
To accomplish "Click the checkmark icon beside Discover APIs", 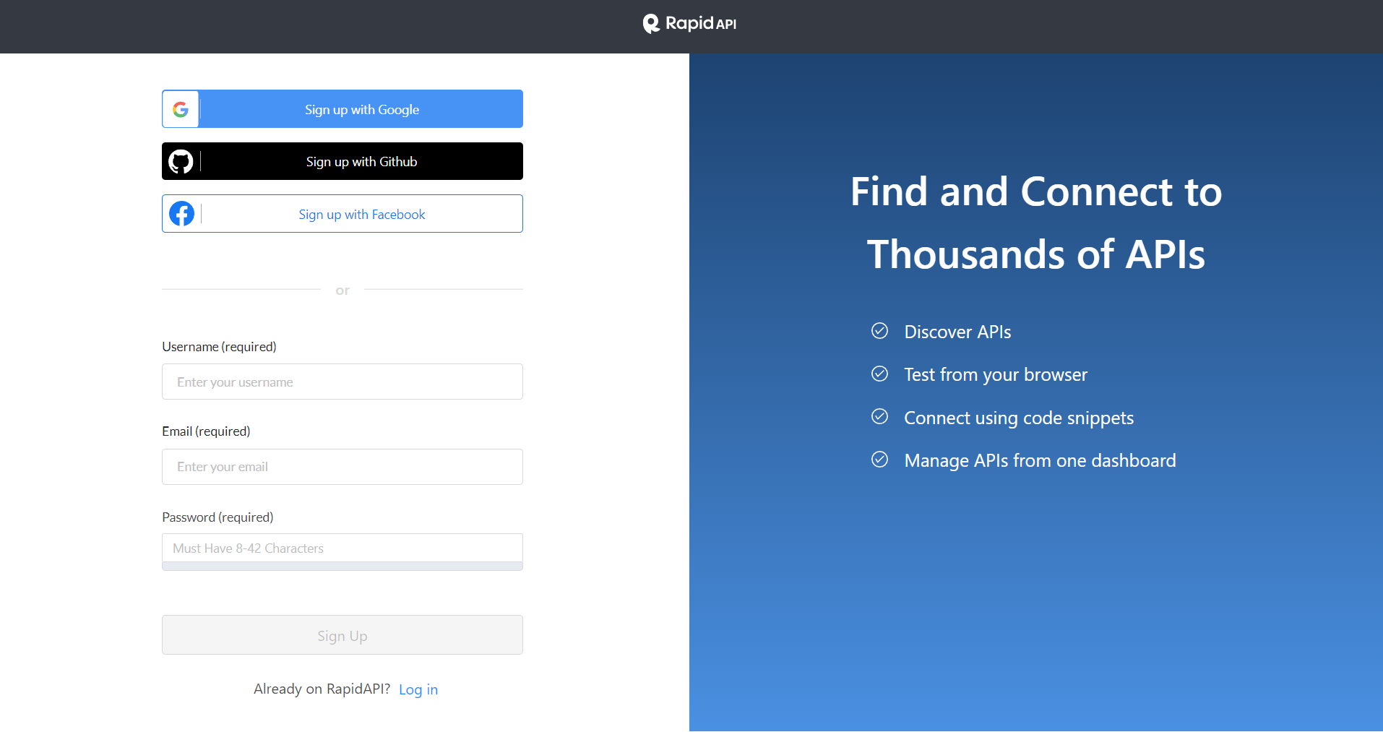I will pos(879,331).
